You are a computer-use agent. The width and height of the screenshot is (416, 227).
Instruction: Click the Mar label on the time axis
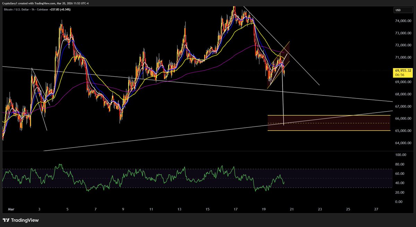point(11,209)
